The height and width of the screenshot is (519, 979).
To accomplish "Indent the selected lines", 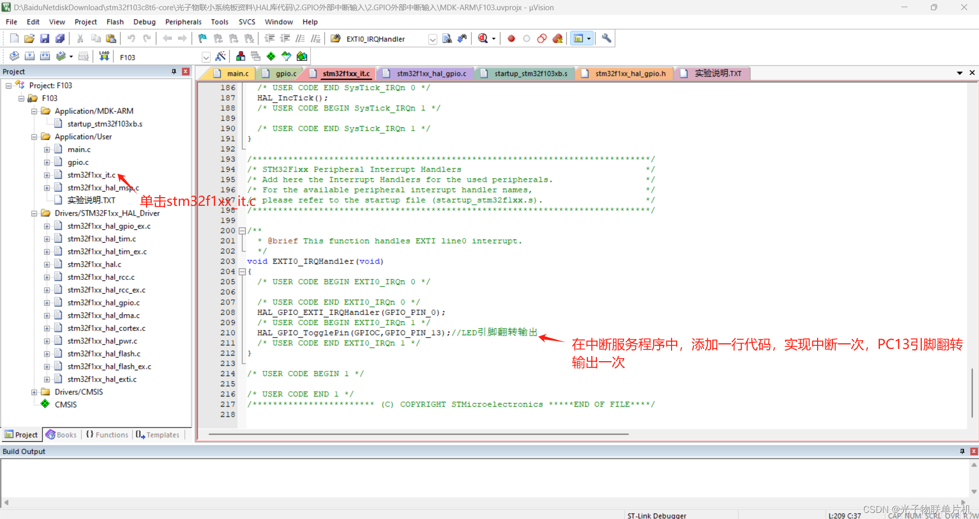I will pos(270,38).
